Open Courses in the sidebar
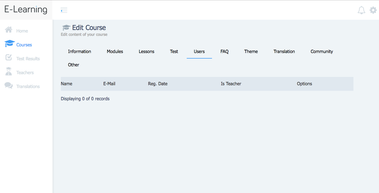The image size is (379, 193). pos(24,45)
